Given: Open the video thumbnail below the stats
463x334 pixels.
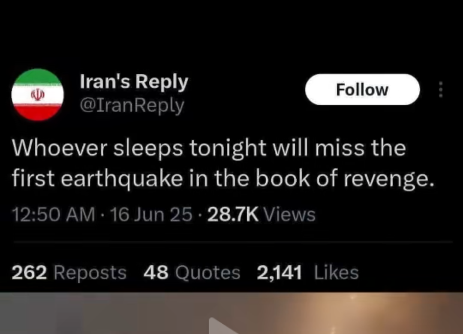Looking at the screenshot, I should [231, 313].
